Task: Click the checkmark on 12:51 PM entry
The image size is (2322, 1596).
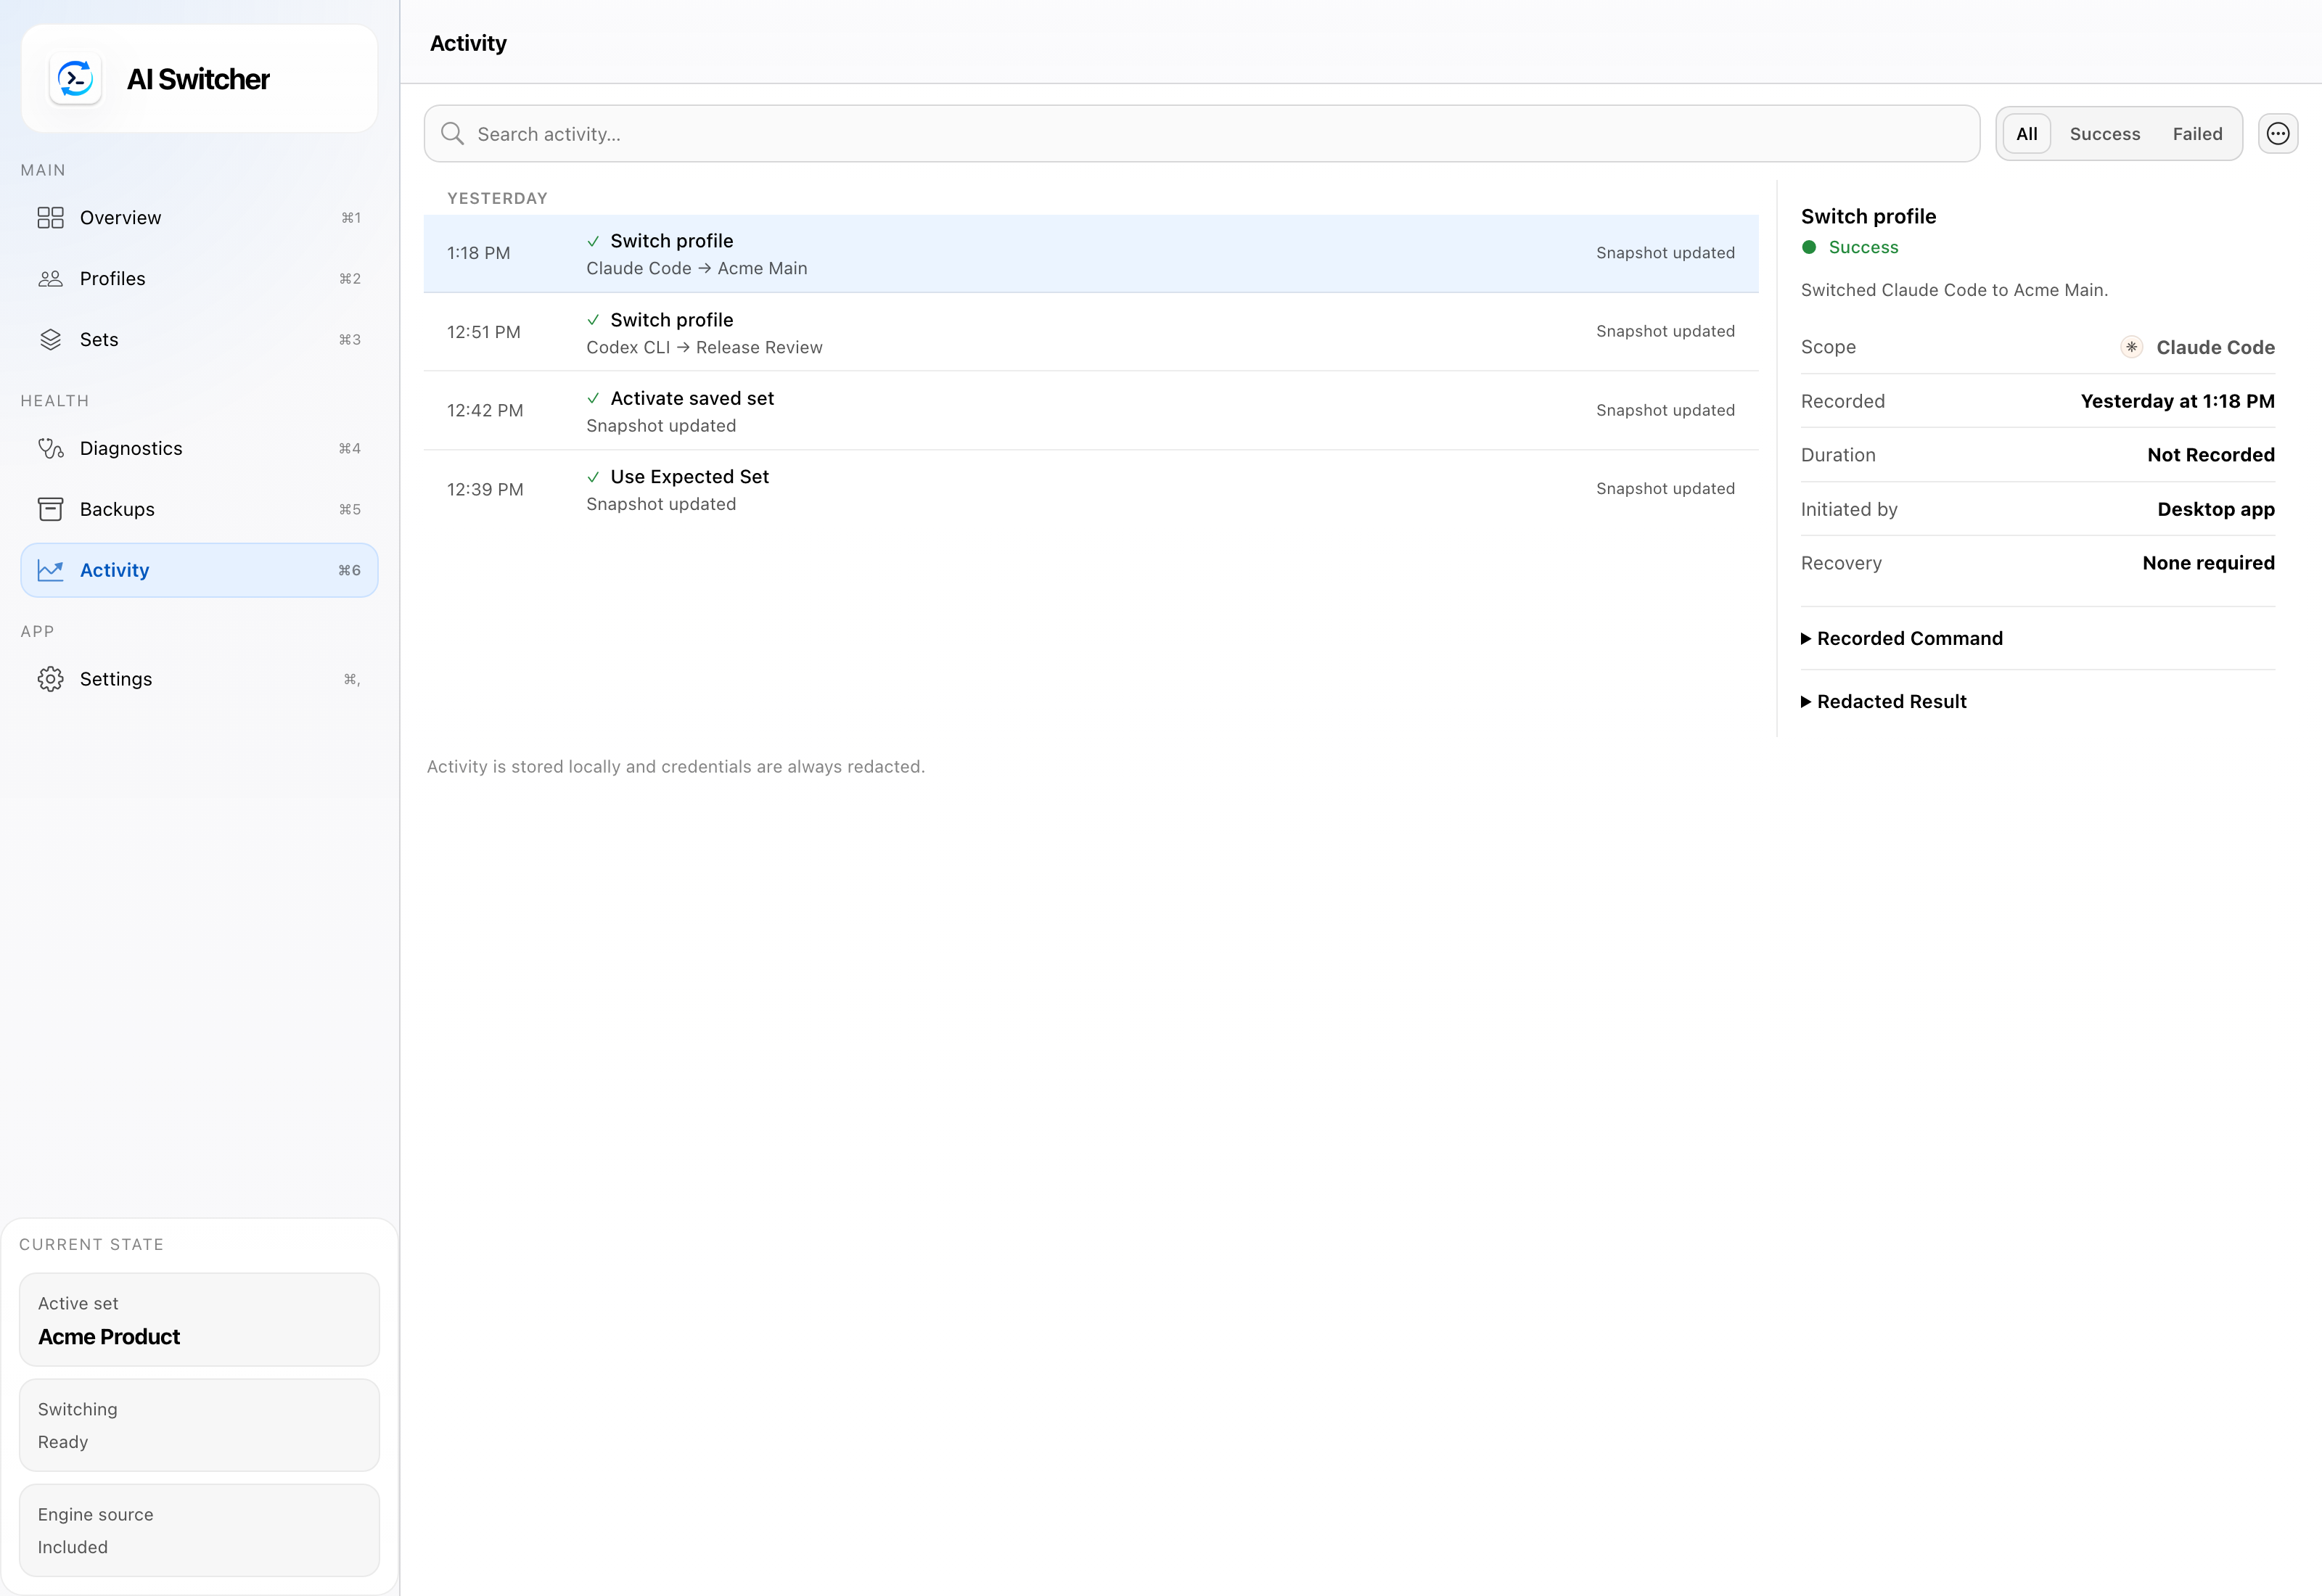Action: (593, 320)
